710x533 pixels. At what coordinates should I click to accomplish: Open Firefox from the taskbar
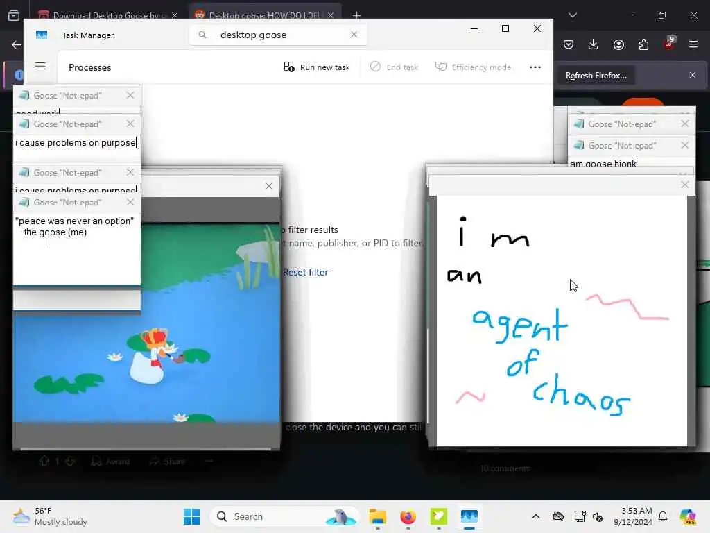(x=408, y=516)
